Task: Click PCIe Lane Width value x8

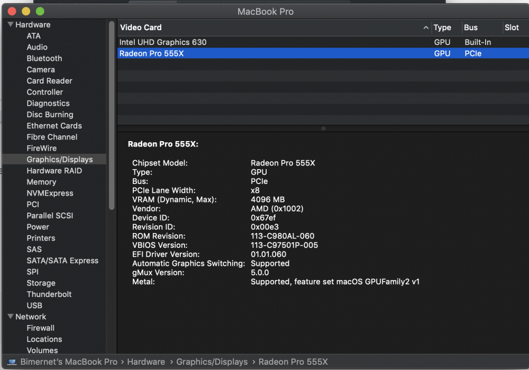Action: pyautogui.click(x=255, y=190)
